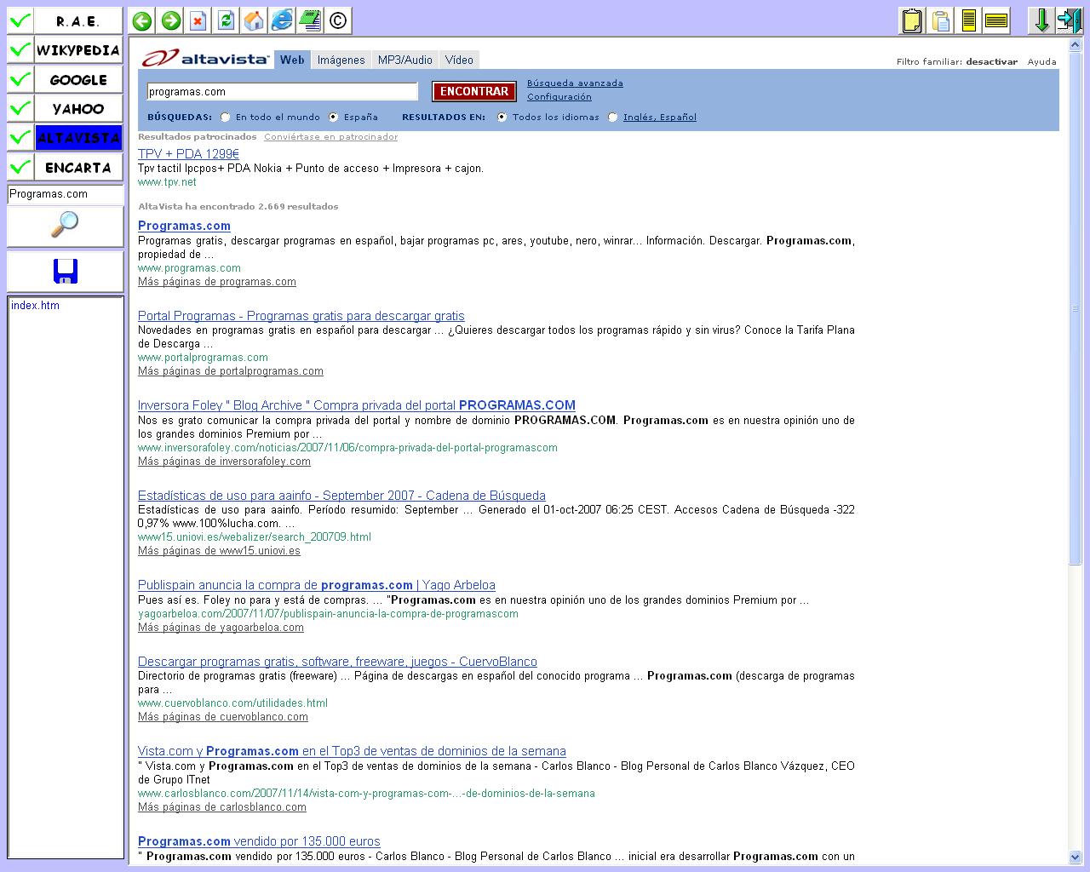
Task: Select the yellow landscape page icon
Action: point(996,20)
